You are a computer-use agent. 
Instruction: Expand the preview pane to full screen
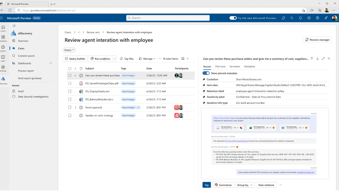[x=323, y=58]
